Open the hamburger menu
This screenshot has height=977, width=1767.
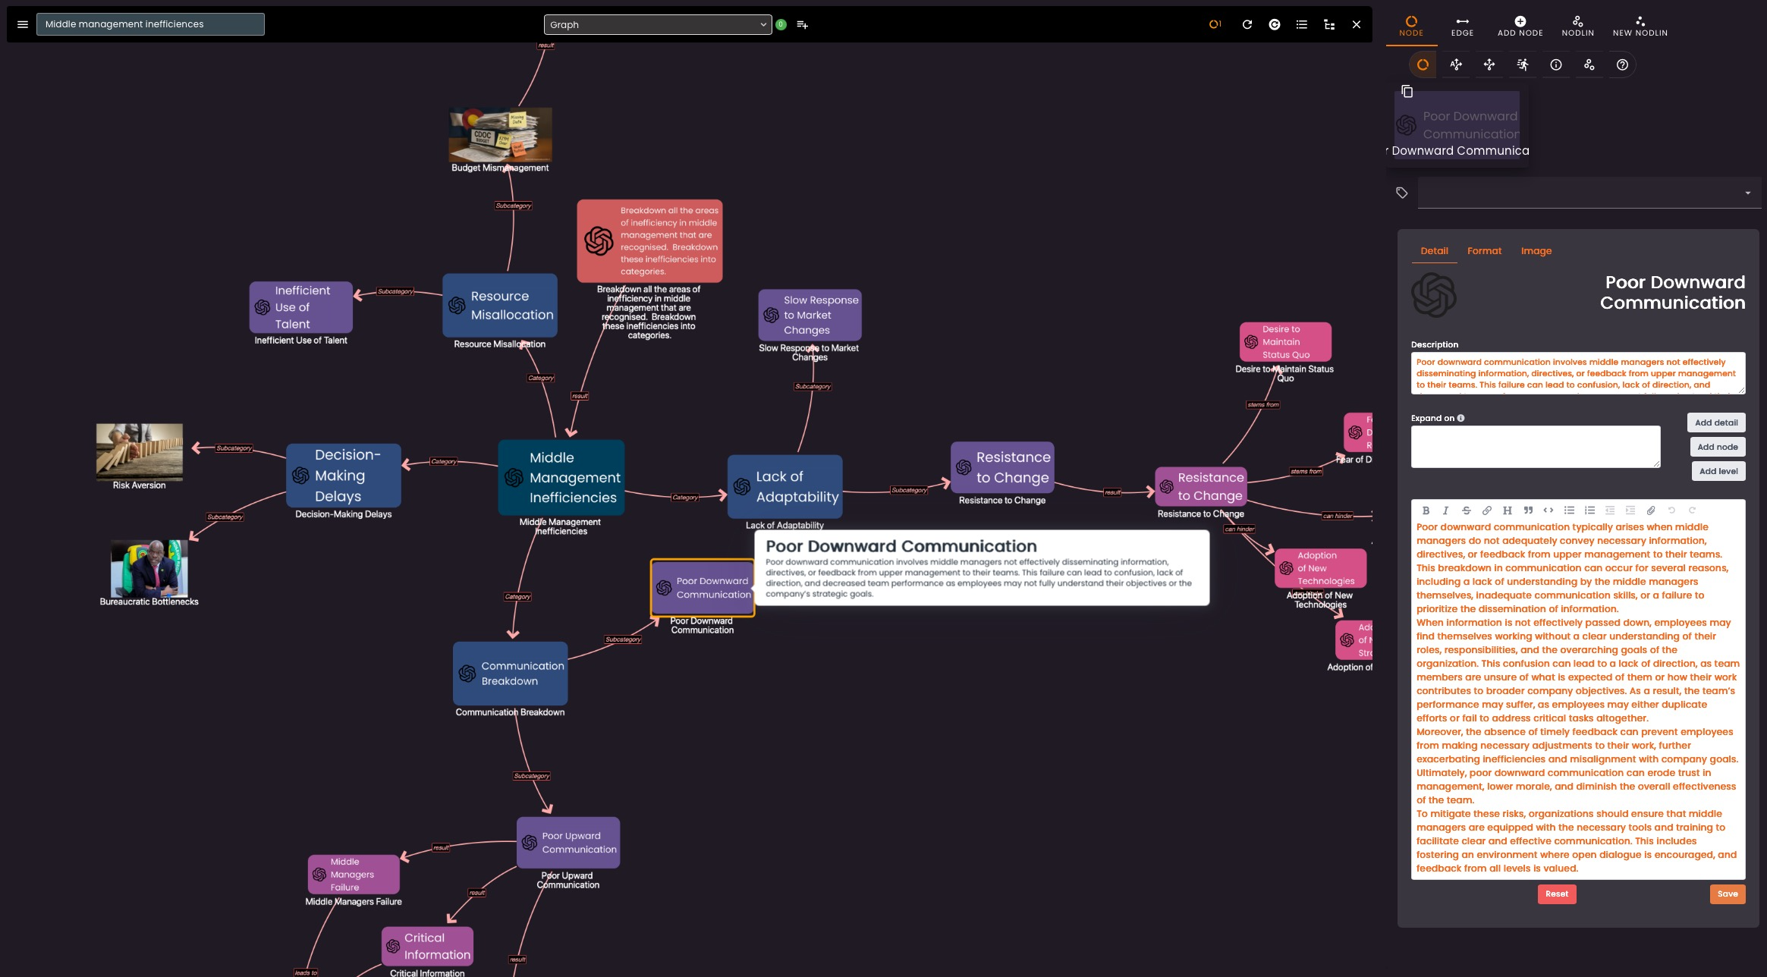click(23, 24)
